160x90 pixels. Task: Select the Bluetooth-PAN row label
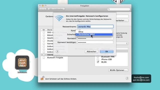[x=108, y=57]
